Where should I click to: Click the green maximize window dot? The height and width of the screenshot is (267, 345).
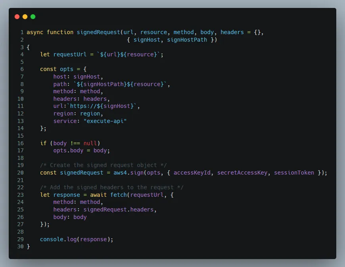pos(33,17)
